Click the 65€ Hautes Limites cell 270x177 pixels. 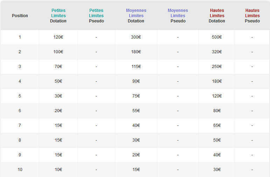pos(217,125)
